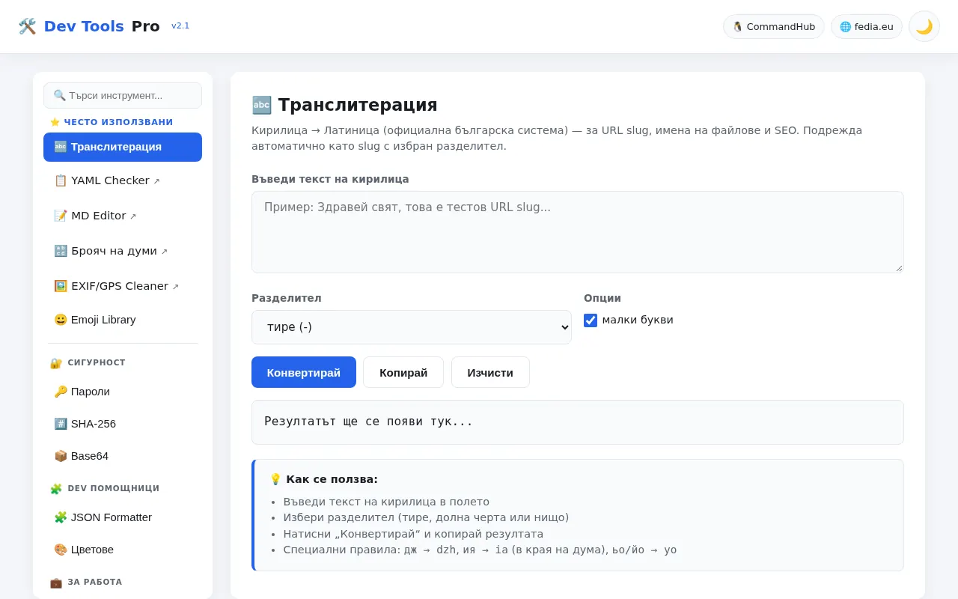Open the Разделител dropdown
This screenshot has height=599, width=958.
click(x=412, y=327)
